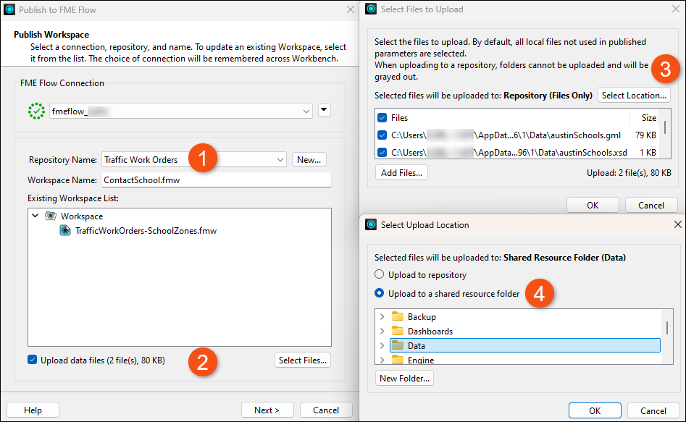
Task: Toggle the Files header select-all checkbox
Action: [382, 118]
